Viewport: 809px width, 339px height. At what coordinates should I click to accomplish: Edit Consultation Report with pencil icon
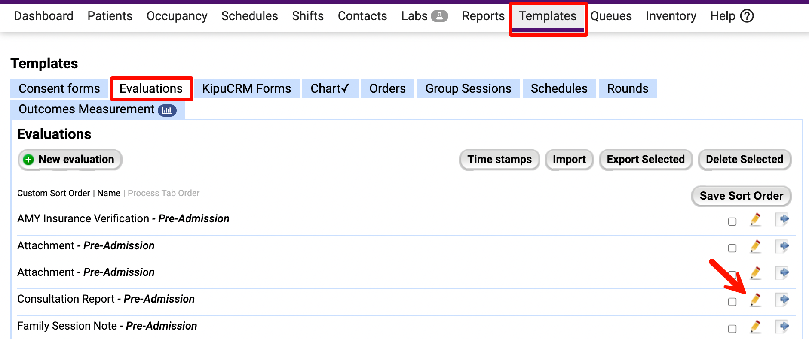coord(755,300)
